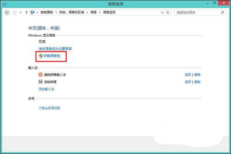Viewport: 231px width, 154px height.
Task: Click 删除 for 搜狗拼音输入法
Action: point(197,75)
